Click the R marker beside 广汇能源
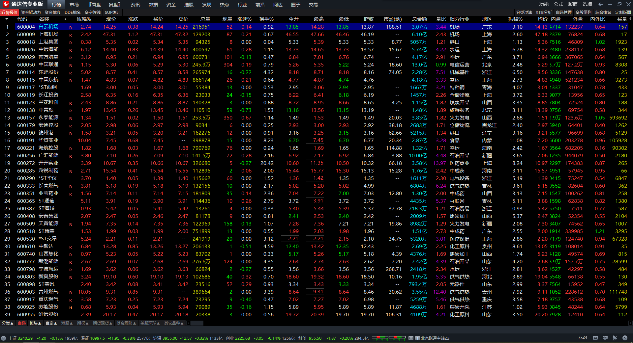 [x=71, y=156]
